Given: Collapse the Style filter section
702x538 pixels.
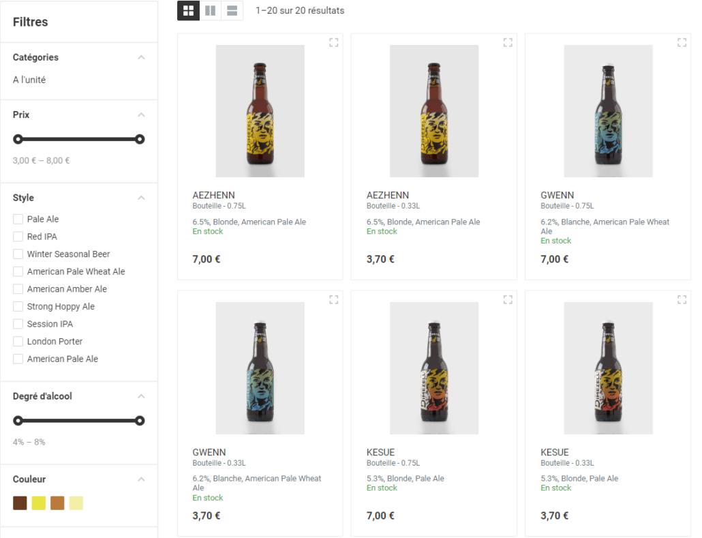Looking at the screenshot, I should [x=141, y=198].
